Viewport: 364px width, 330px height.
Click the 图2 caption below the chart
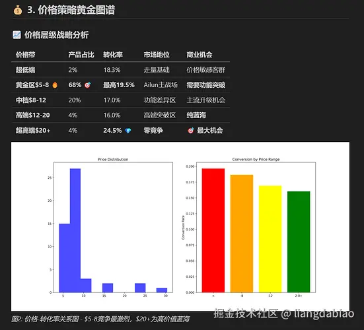[100, 319]
